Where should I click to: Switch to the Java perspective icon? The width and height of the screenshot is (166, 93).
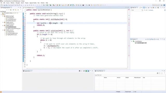coord(164,5)
